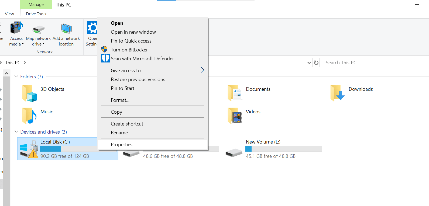429x206 pixels.
Task: Click text 48.6 GB free of 48.8 GB
Action: [168, 156]
